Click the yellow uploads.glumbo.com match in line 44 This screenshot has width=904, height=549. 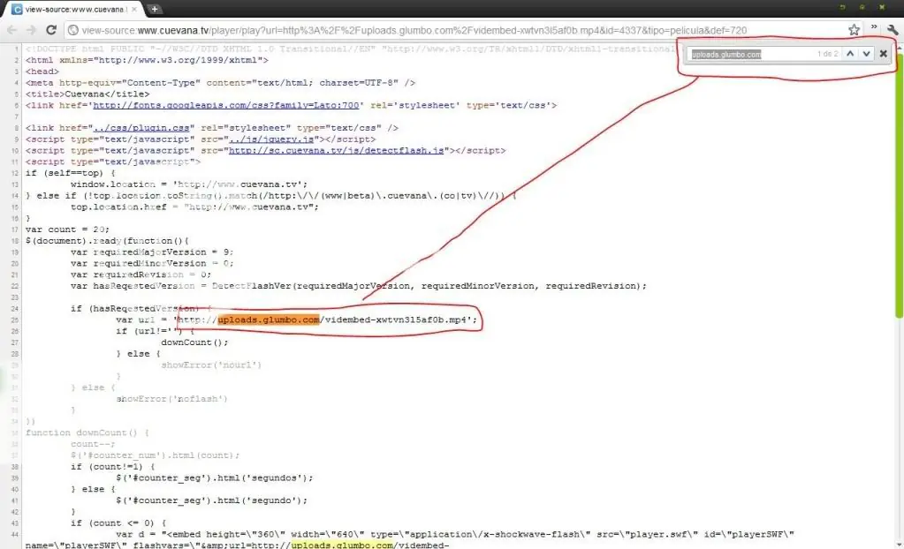[x=343, y=545]
